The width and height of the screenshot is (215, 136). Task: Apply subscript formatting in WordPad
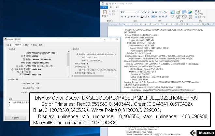[135, 17]
